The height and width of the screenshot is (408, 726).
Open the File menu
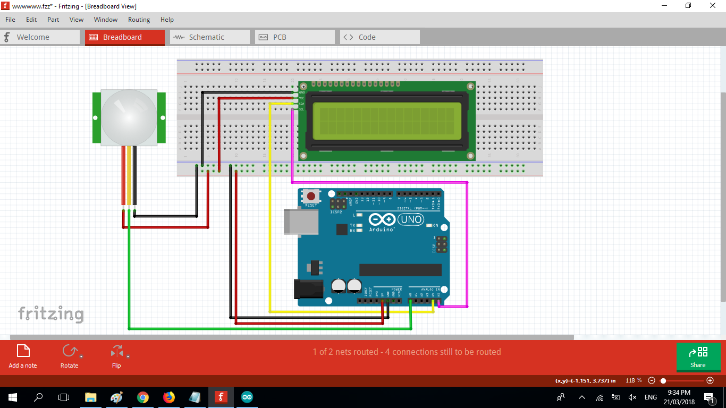tap(10, 20)
